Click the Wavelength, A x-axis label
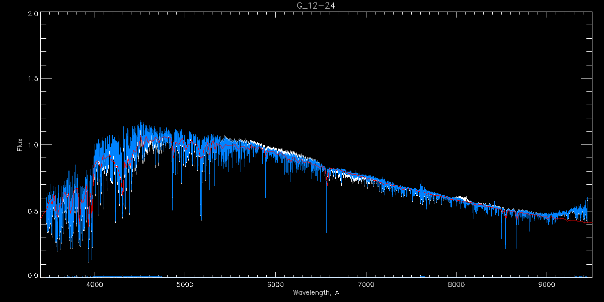 [x=316, y=293]
